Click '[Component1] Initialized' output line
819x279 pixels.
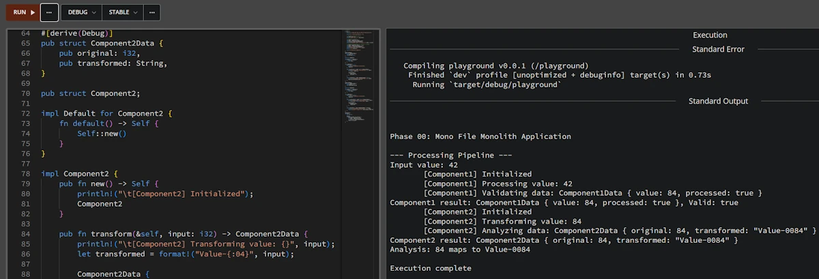pos(478,174)
